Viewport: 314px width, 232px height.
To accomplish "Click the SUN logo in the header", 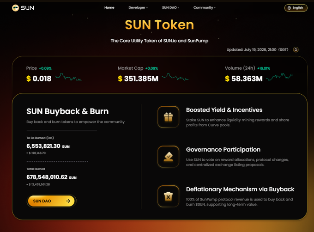I will (23, 8).
